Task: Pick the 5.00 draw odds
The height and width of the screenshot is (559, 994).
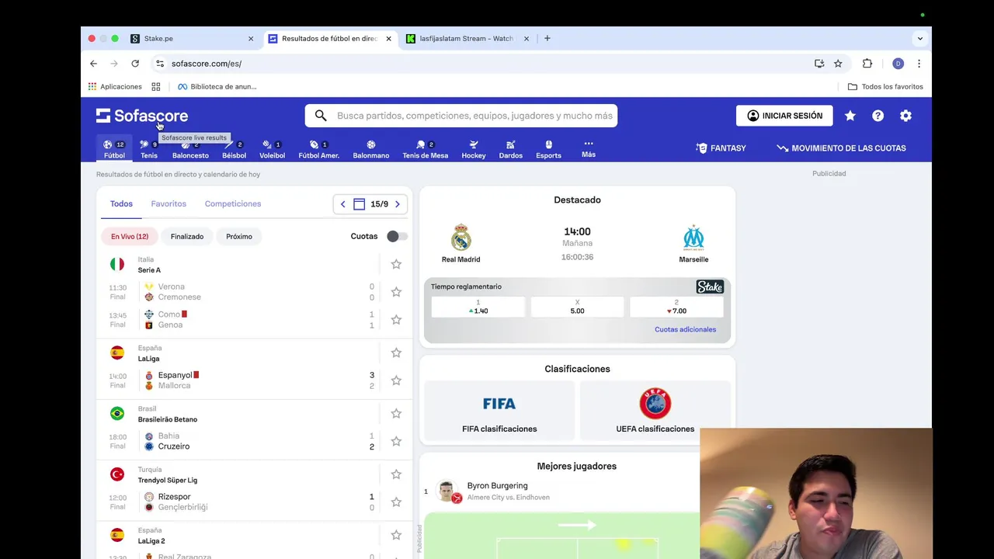Action: tap(577, 307)
